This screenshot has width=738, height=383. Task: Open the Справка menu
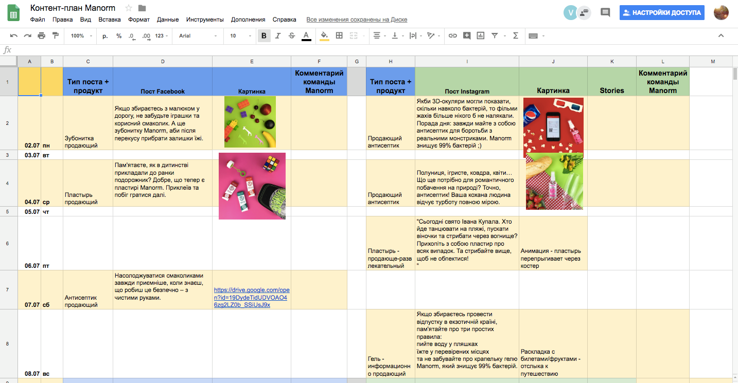pyautogui.click(x=285, y=20)
